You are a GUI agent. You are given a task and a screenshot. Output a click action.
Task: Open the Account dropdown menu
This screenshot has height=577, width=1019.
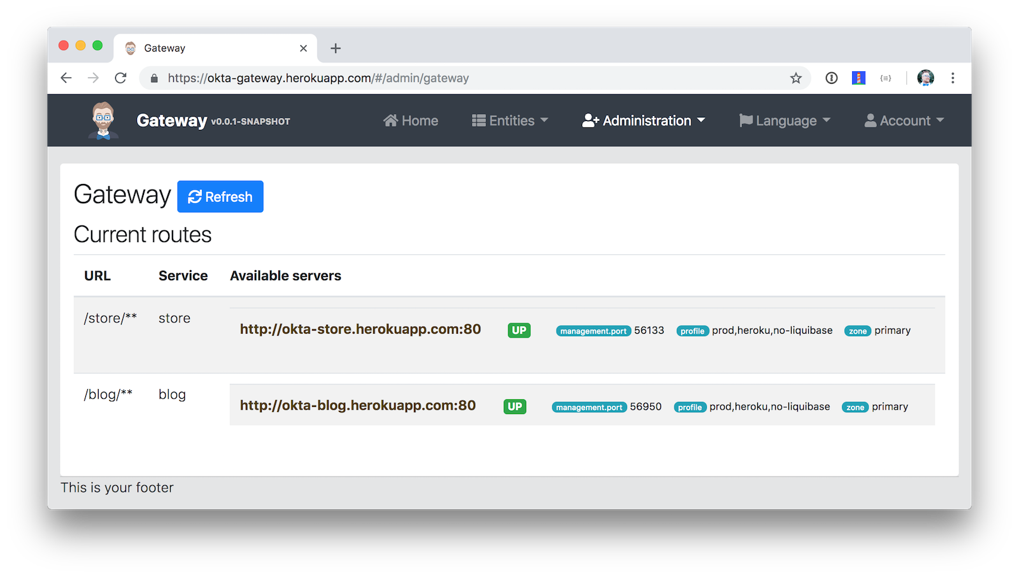click(904, 121)
